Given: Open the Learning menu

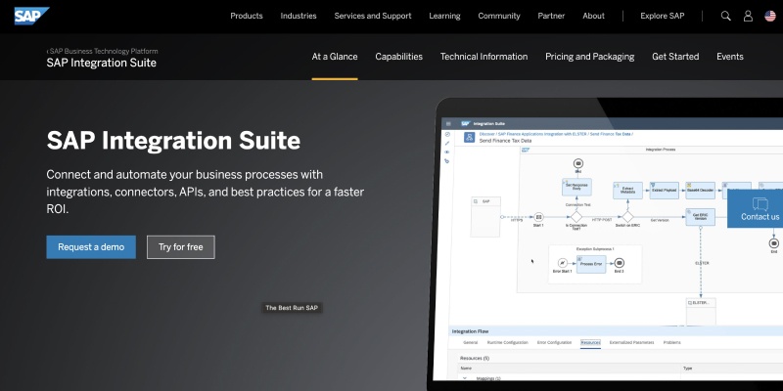Looking at the screenshot, I should coord(444,16).
